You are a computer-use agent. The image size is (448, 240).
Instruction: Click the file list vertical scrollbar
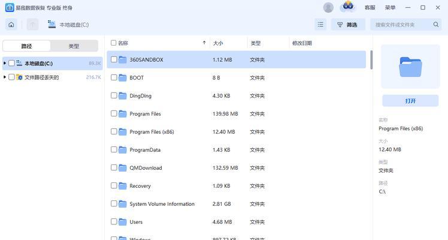(371, 60)
